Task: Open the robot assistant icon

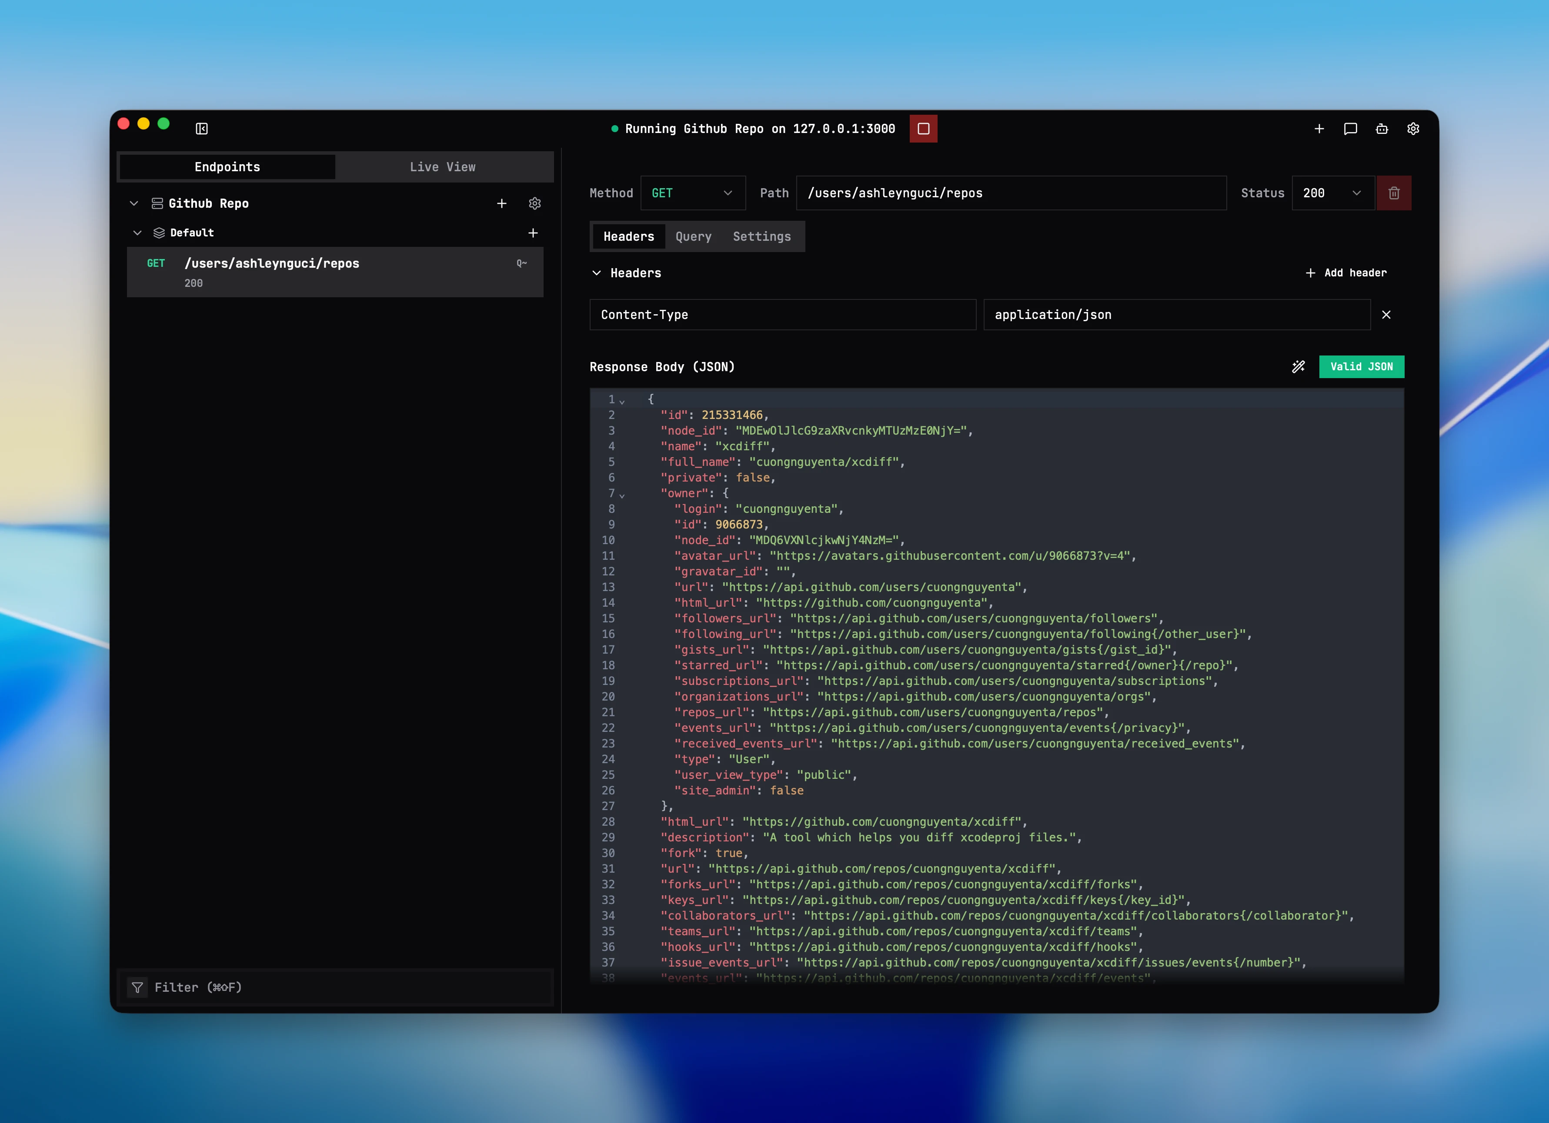Action: click(x=1382, y=128)
